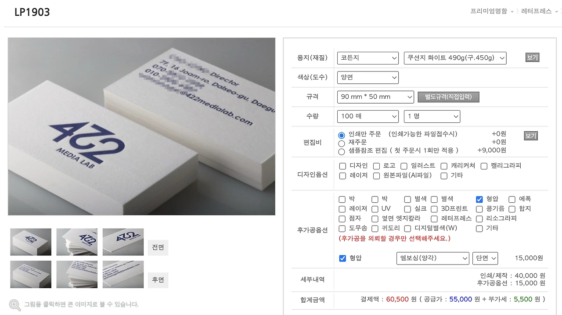Uncheck the 형압 checkbox in 후가공옵션 grid
Viewport: 562px width, 315px height.
479,199
